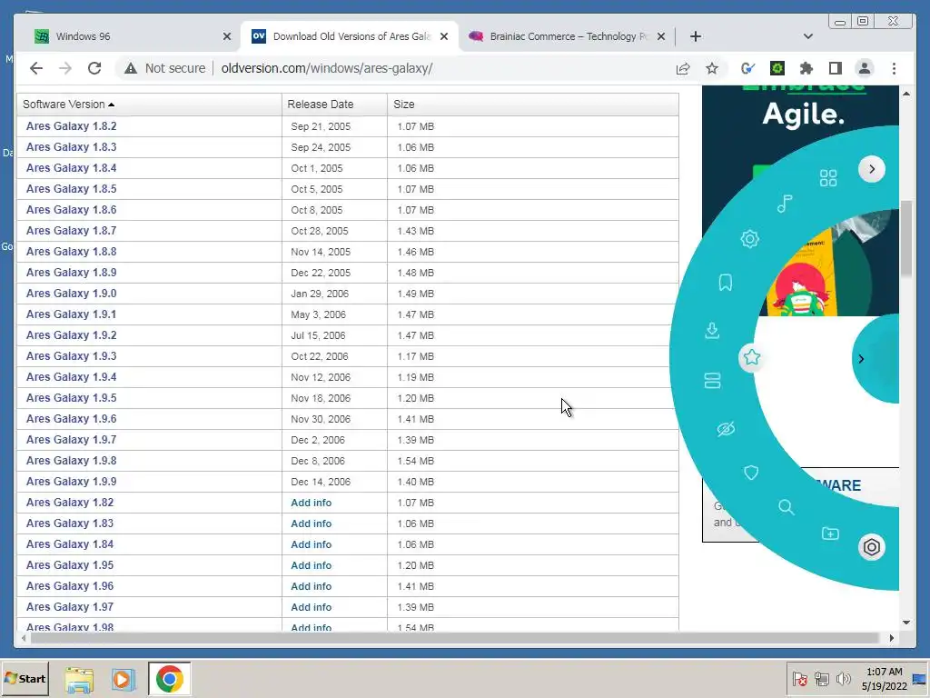Launch Windows Media Player from taskbar
The width and height of the screenshot is (930, 698).
[x=124, y=679]
